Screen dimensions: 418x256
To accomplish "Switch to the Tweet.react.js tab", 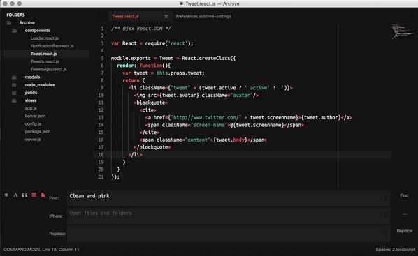I will point(125,17).
